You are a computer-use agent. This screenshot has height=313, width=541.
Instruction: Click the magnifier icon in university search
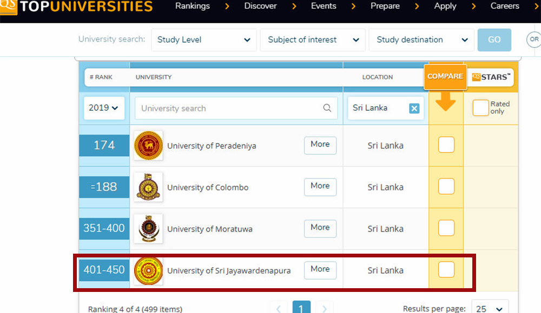[x=327, y=108]
